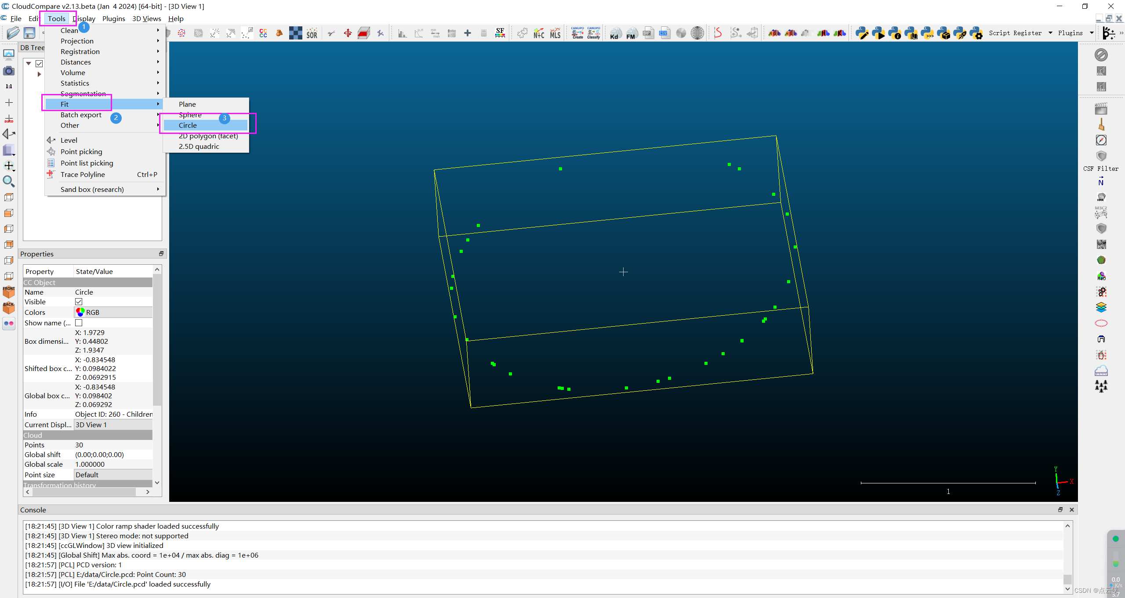
Task: Enable the Show name checkbox
Action: point(79,323)
